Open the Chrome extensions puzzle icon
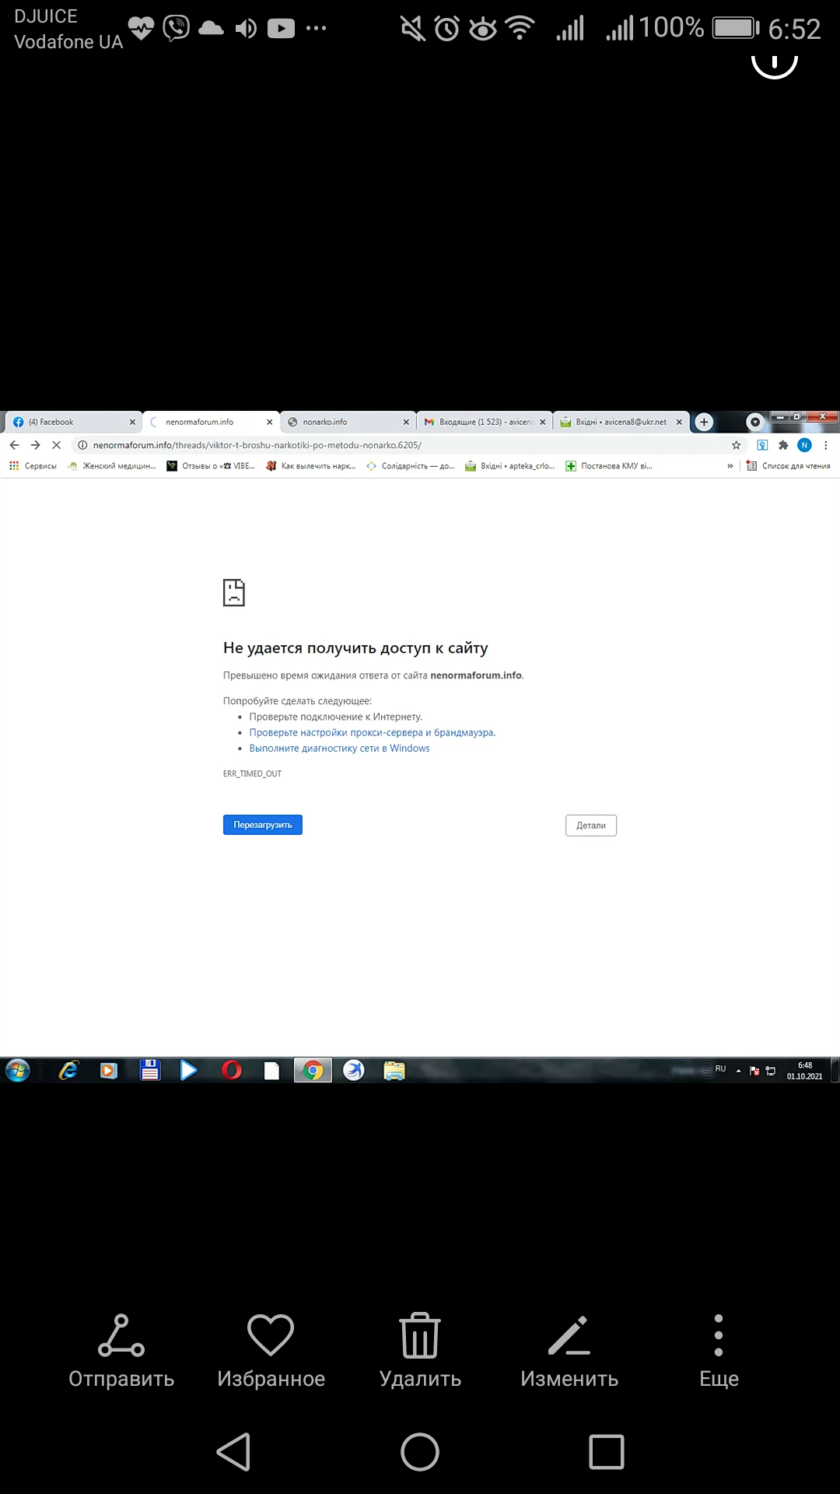This screenshot has height=1494, width=840. point(783,445)
